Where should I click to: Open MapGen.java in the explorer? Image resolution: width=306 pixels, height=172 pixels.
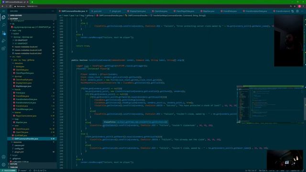tap(32, 122)
